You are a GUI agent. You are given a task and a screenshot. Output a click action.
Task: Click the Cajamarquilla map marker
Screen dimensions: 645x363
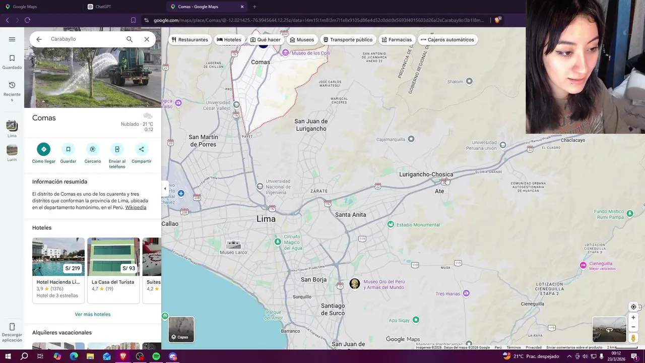click(411, 139)
